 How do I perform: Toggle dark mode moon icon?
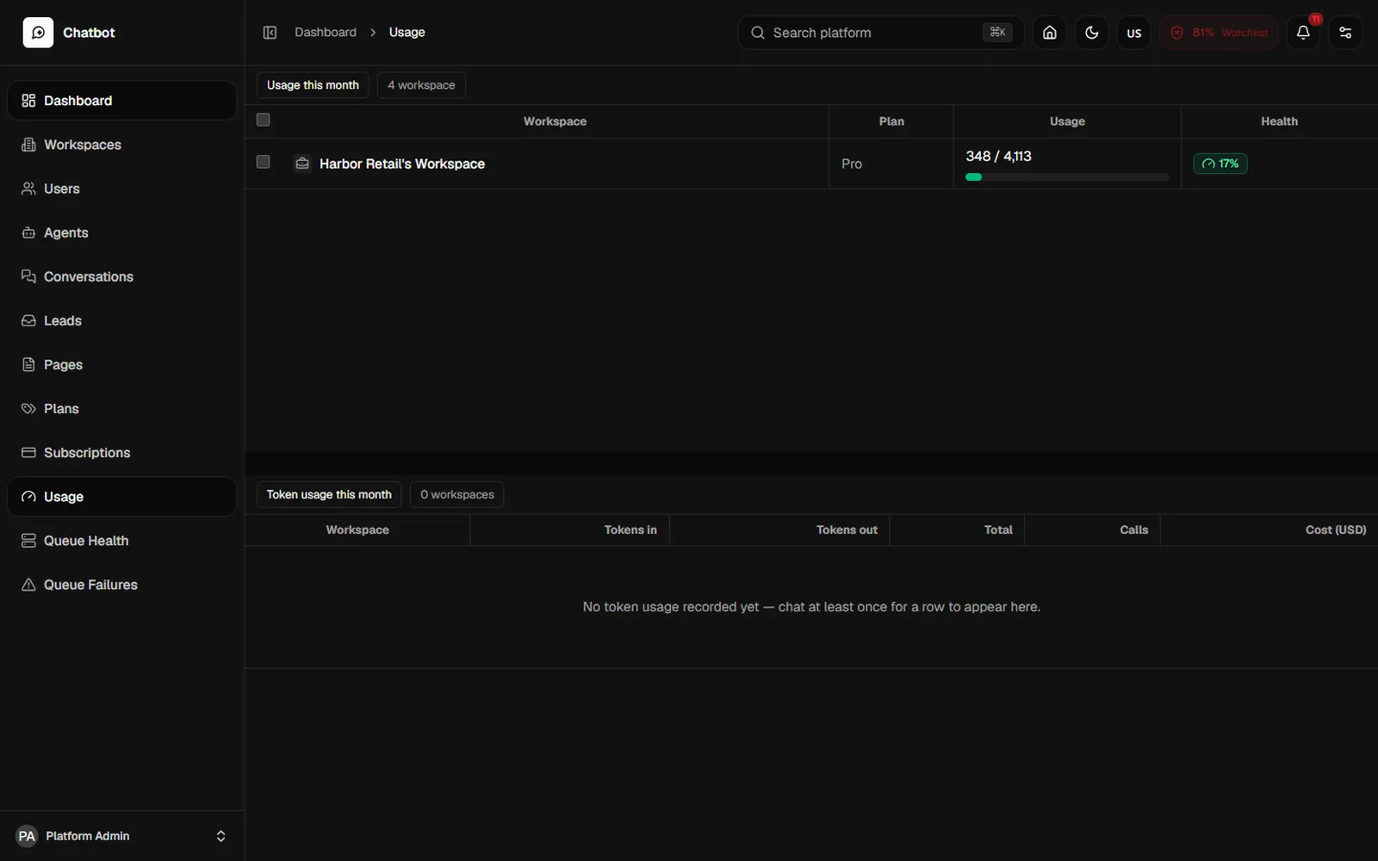point(1091,33)
